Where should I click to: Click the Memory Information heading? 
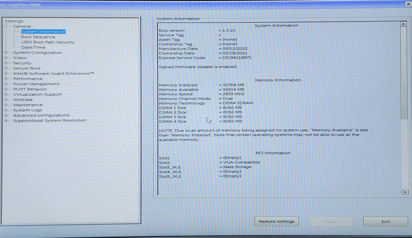(278, 80)
